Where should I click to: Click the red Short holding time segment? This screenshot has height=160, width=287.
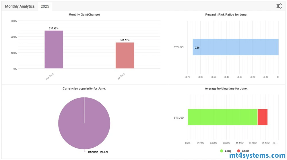[x=262, y=117]
